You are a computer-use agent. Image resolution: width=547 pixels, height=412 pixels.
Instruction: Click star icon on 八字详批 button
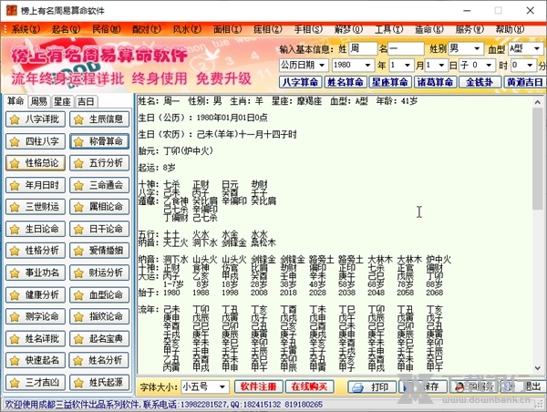15,119
